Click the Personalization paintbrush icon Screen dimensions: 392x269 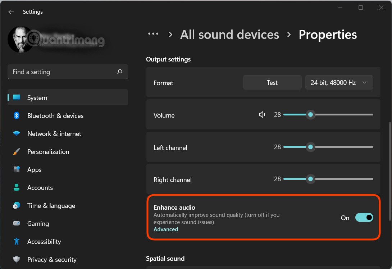tap(17, 151)
